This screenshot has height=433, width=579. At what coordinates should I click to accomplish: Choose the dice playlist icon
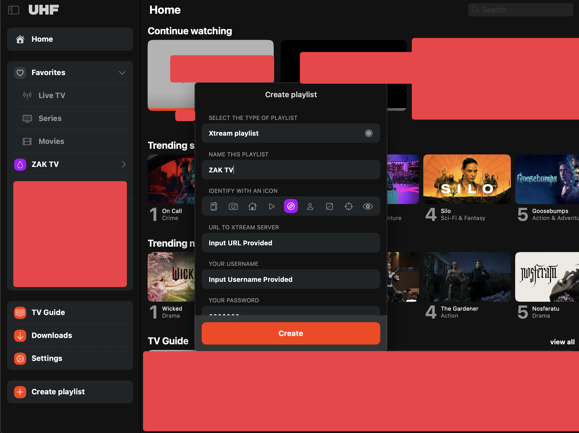pos(329,206)
